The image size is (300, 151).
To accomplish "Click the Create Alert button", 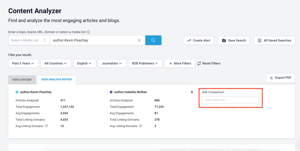I will click(198, 40).
